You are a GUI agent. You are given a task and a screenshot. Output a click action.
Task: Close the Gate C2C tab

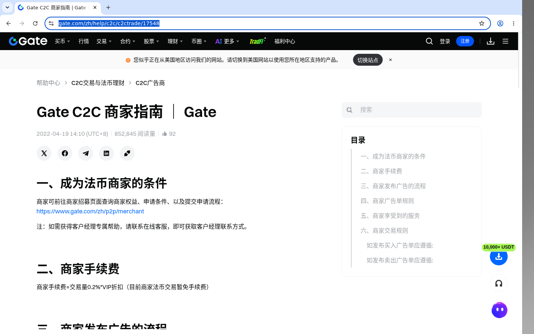(95, 7)
